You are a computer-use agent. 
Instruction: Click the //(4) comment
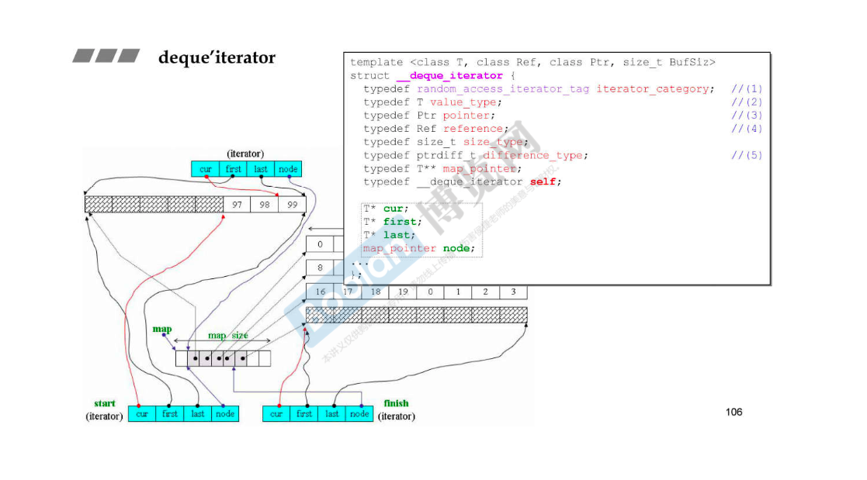[x=747, y=129]
